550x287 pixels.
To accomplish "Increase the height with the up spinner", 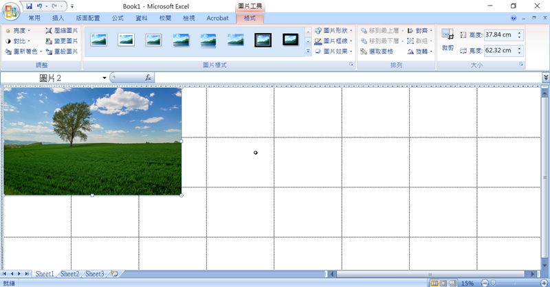I will pyautogui.click(x=520, y=32).
